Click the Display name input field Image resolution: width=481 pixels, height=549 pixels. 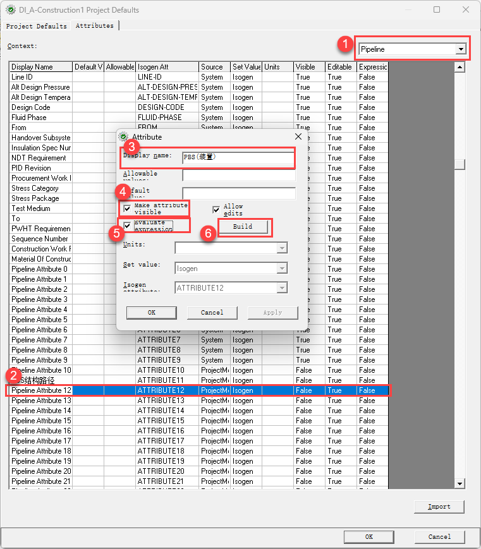point(238,158)
